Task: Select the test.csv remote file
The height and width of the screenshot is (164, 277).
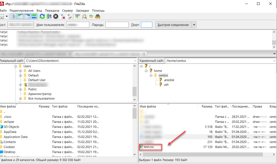Action: (x=149, y=147)
